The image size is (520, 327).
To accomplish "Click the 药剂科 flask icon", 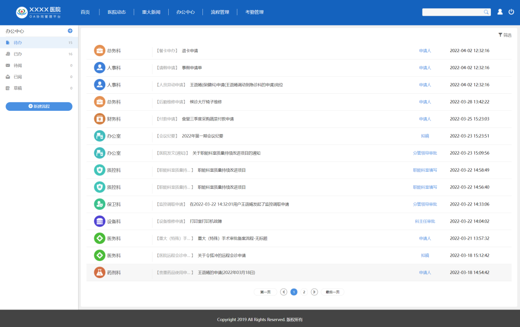I will (x=99, y=272).
